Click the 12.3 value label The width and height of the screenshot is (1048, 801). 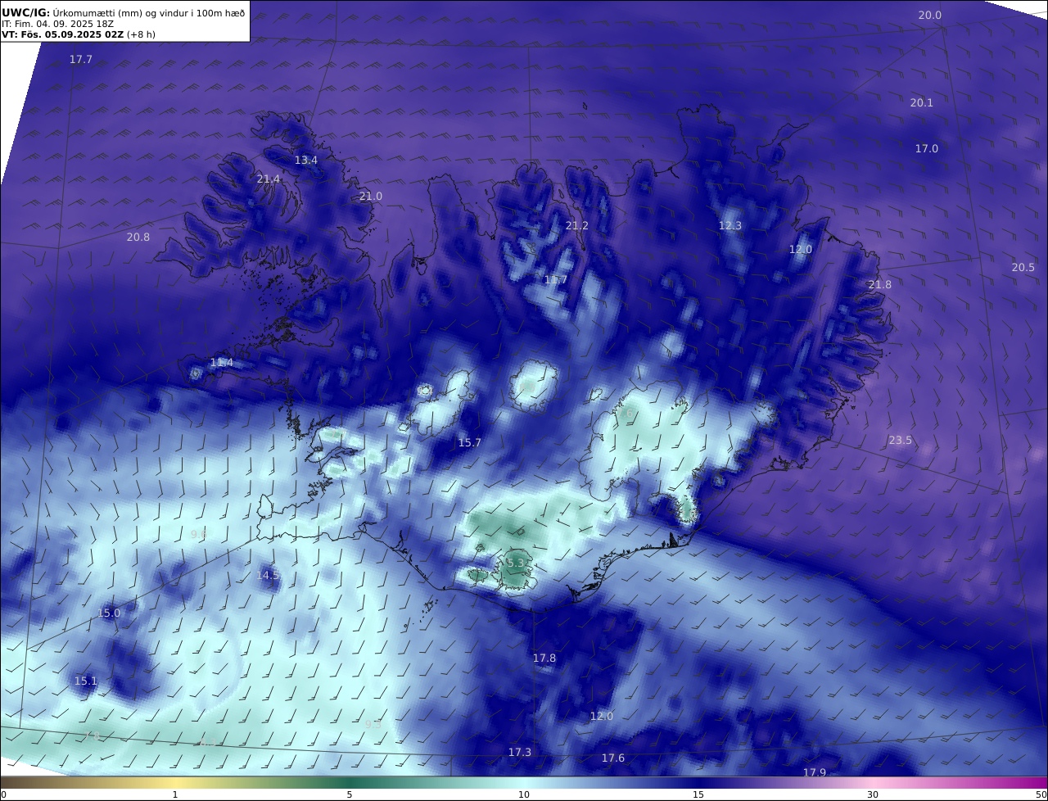[730, 225]
